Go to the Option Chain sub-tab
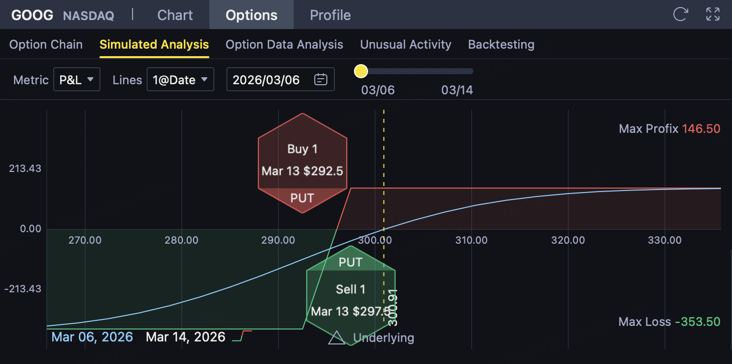732x364 pixels. pos(46,45)
